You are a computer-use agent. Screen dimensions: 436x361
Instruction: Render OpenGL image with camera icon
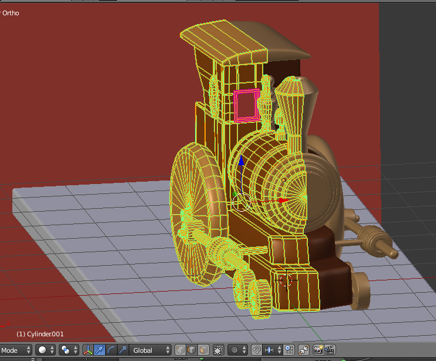point(318,350)
